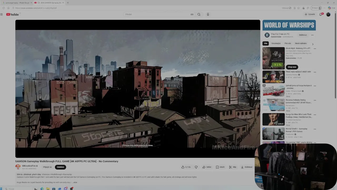Open a new browser tab with plus button
Image resolution: width=337 pixels, height=190 pixels.
coord(68,3)
